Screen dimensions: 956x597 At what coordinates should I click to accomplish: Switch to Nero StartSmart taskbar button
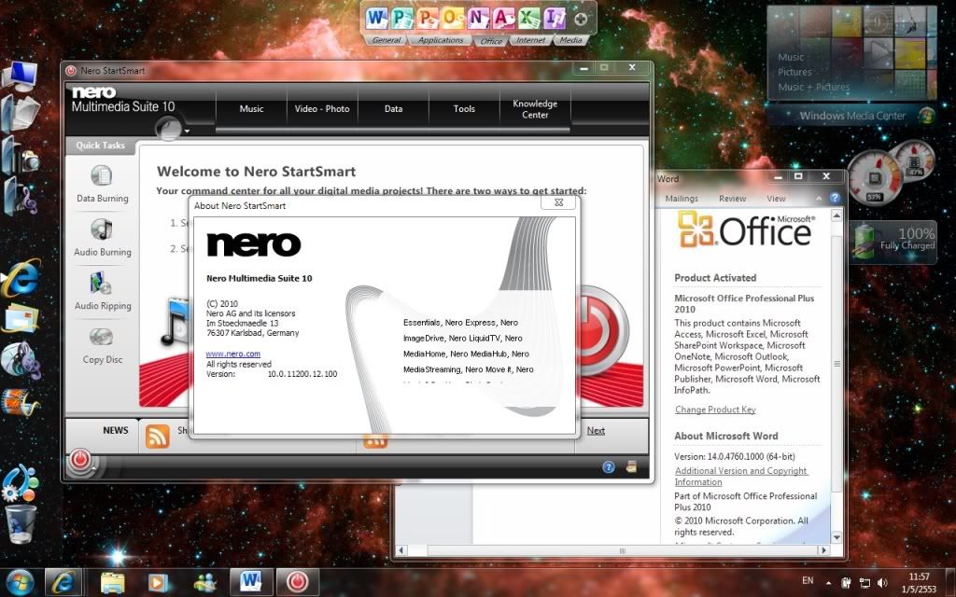tap(298, 582)
